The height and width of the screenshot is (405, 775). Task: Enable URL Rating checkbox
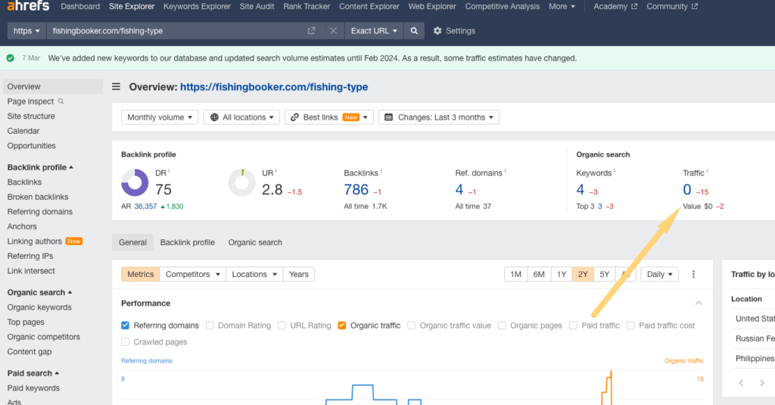pyautogui.click(x=282, y=326)
